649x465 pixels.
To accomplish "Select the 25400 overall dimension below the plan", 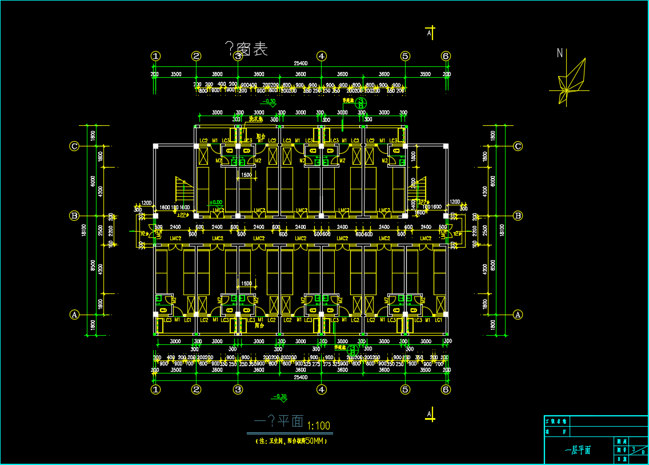I will (x=301, y=377).
